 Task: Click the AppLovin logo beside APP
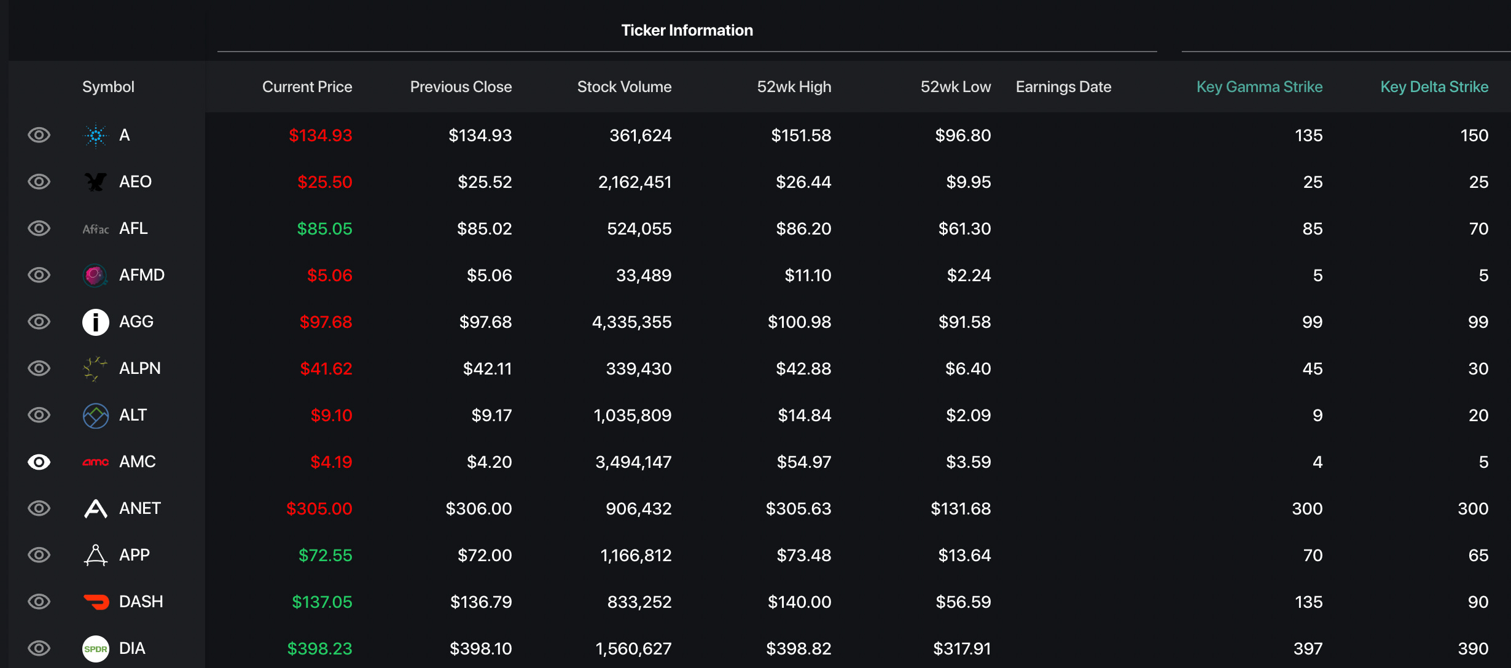click(96, 555)
